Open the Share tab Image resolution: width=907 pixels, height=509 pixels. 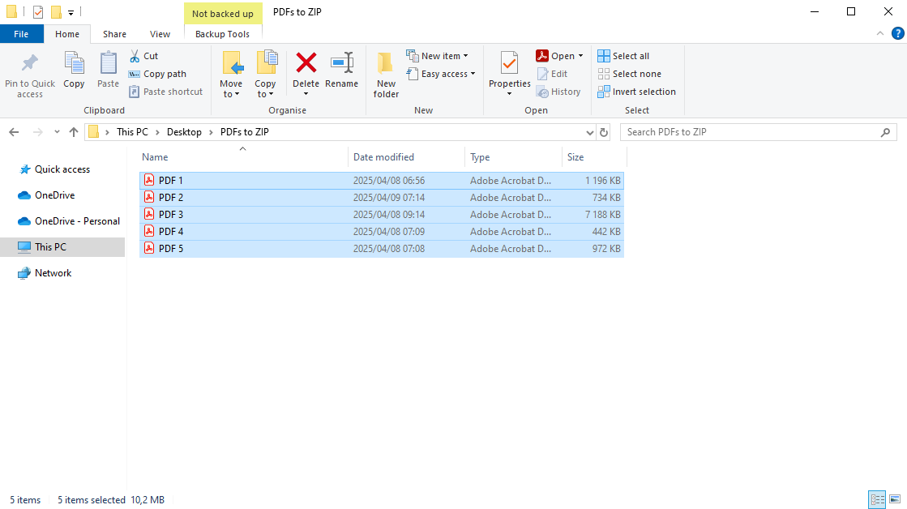click(114, 34)
